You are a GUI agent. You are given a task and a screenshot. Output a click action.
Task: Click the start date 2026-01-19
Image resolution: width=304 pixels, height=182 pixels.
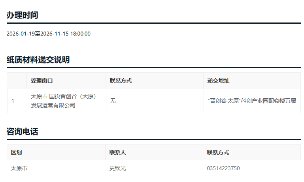pos(21,34)
